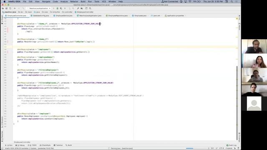Screen dimensions: 267x150
Task: Switch to the DatabaseConfig.java tab
Action: tap(41, 16)
